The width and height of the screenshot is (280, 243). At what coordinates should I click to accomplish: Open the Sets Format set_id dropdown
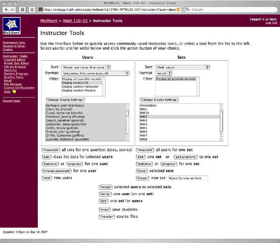pos(163,73)
